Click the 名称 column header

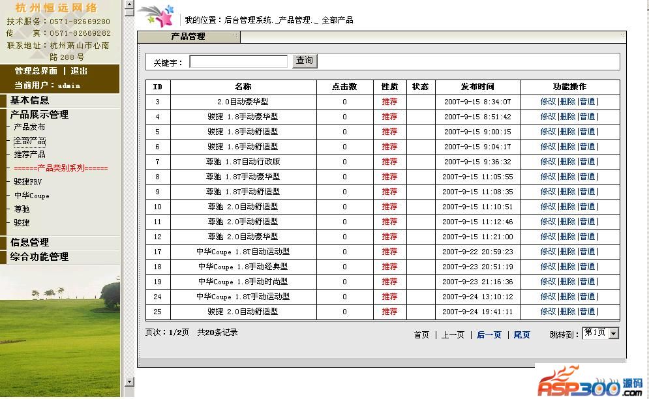click(243, 87)
